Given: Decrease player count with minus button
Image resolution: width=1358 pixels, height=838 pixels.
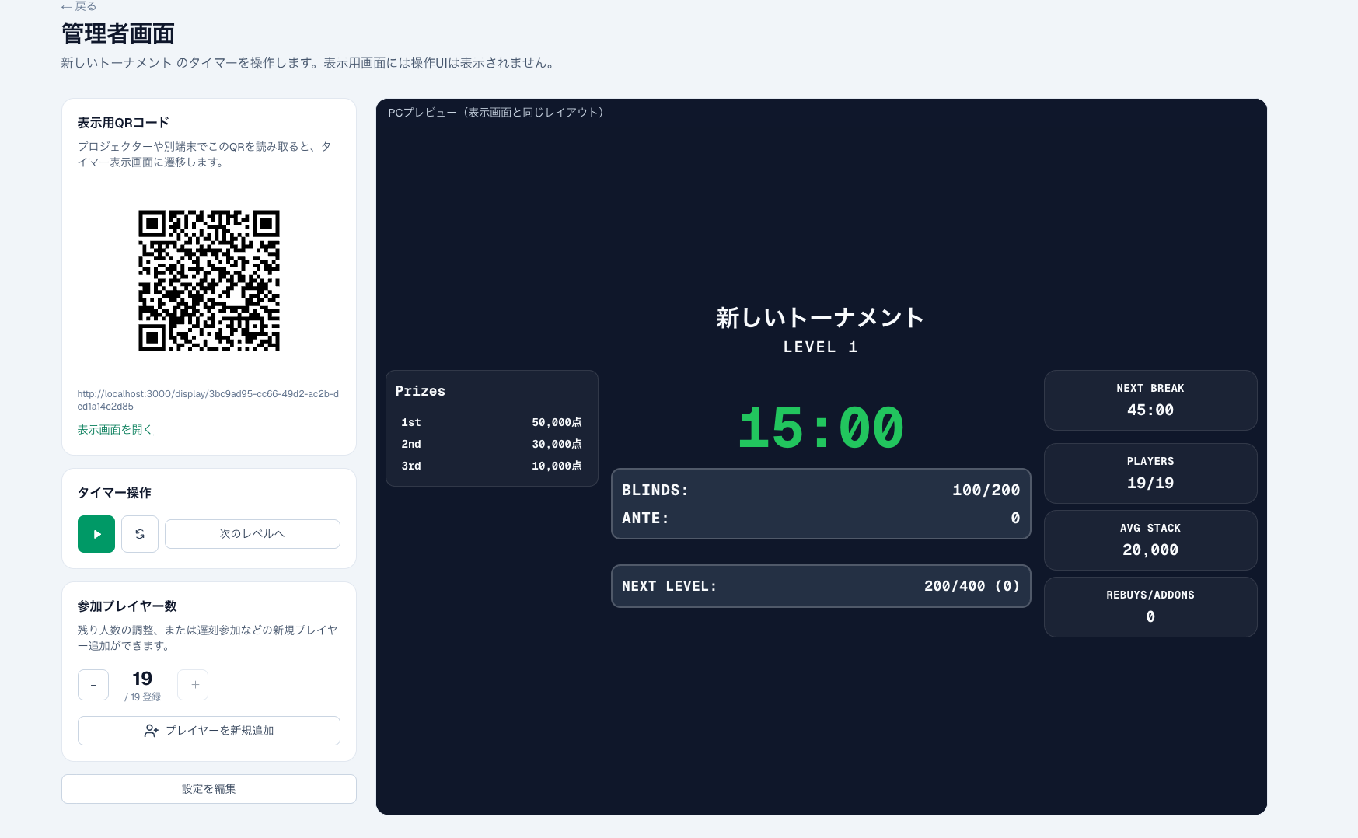Looking at the screenshot, I should click(93, 685).
